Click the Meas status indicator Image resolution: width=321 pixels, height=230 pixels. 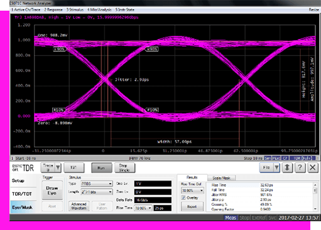(231, 218)
